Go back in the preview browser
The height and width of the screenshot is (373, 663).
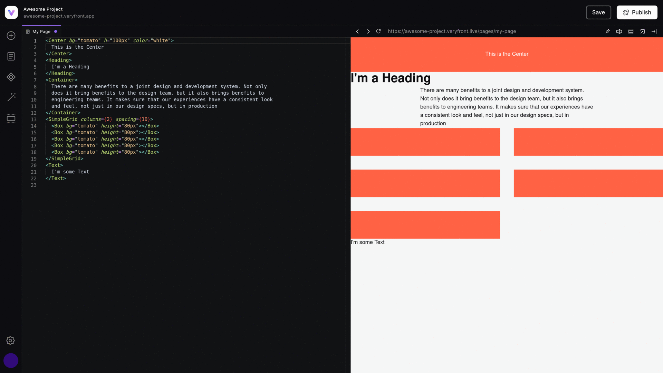pyautogui.click(x=357, y=31)
